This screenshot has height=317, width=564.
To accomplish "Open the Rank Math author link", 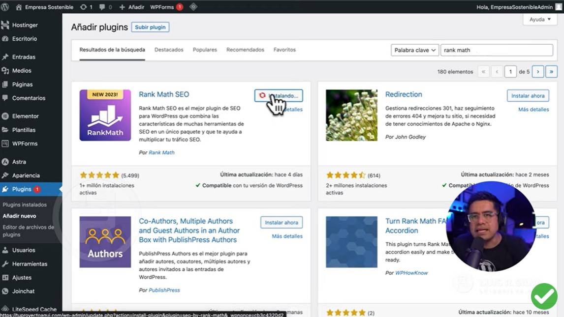I will (161, 152).
